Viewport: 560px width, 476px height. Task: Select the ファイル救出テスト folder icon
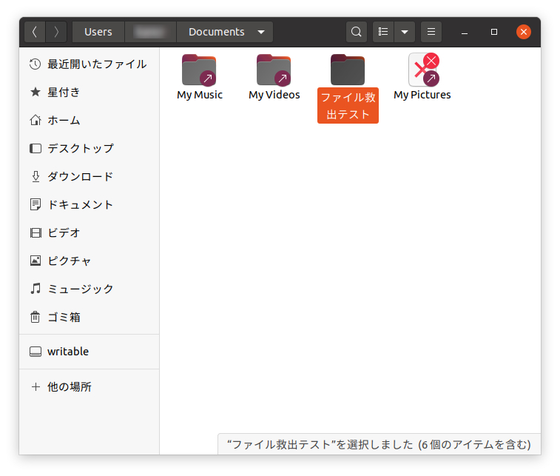[x=348, y=70]
